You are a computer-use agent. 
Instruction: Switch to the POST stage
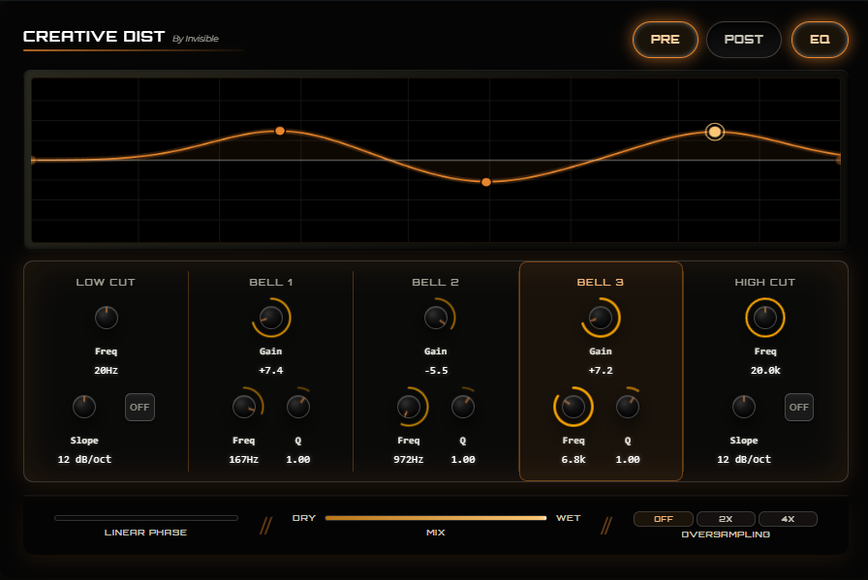(x=743, y=40)
